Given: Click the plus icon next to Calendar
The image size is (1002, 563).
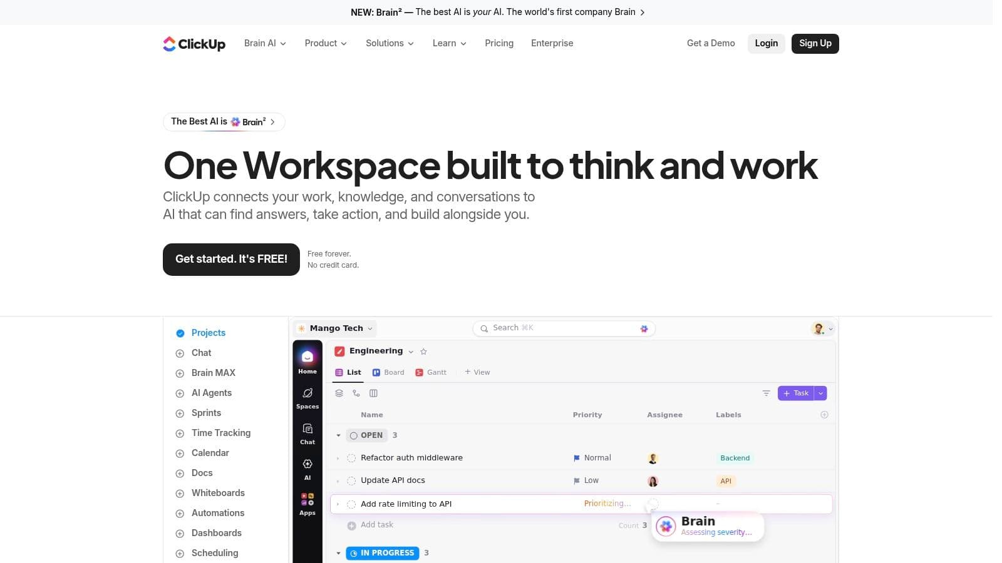Looking at the screenshot, I should (x=180, y=454).
